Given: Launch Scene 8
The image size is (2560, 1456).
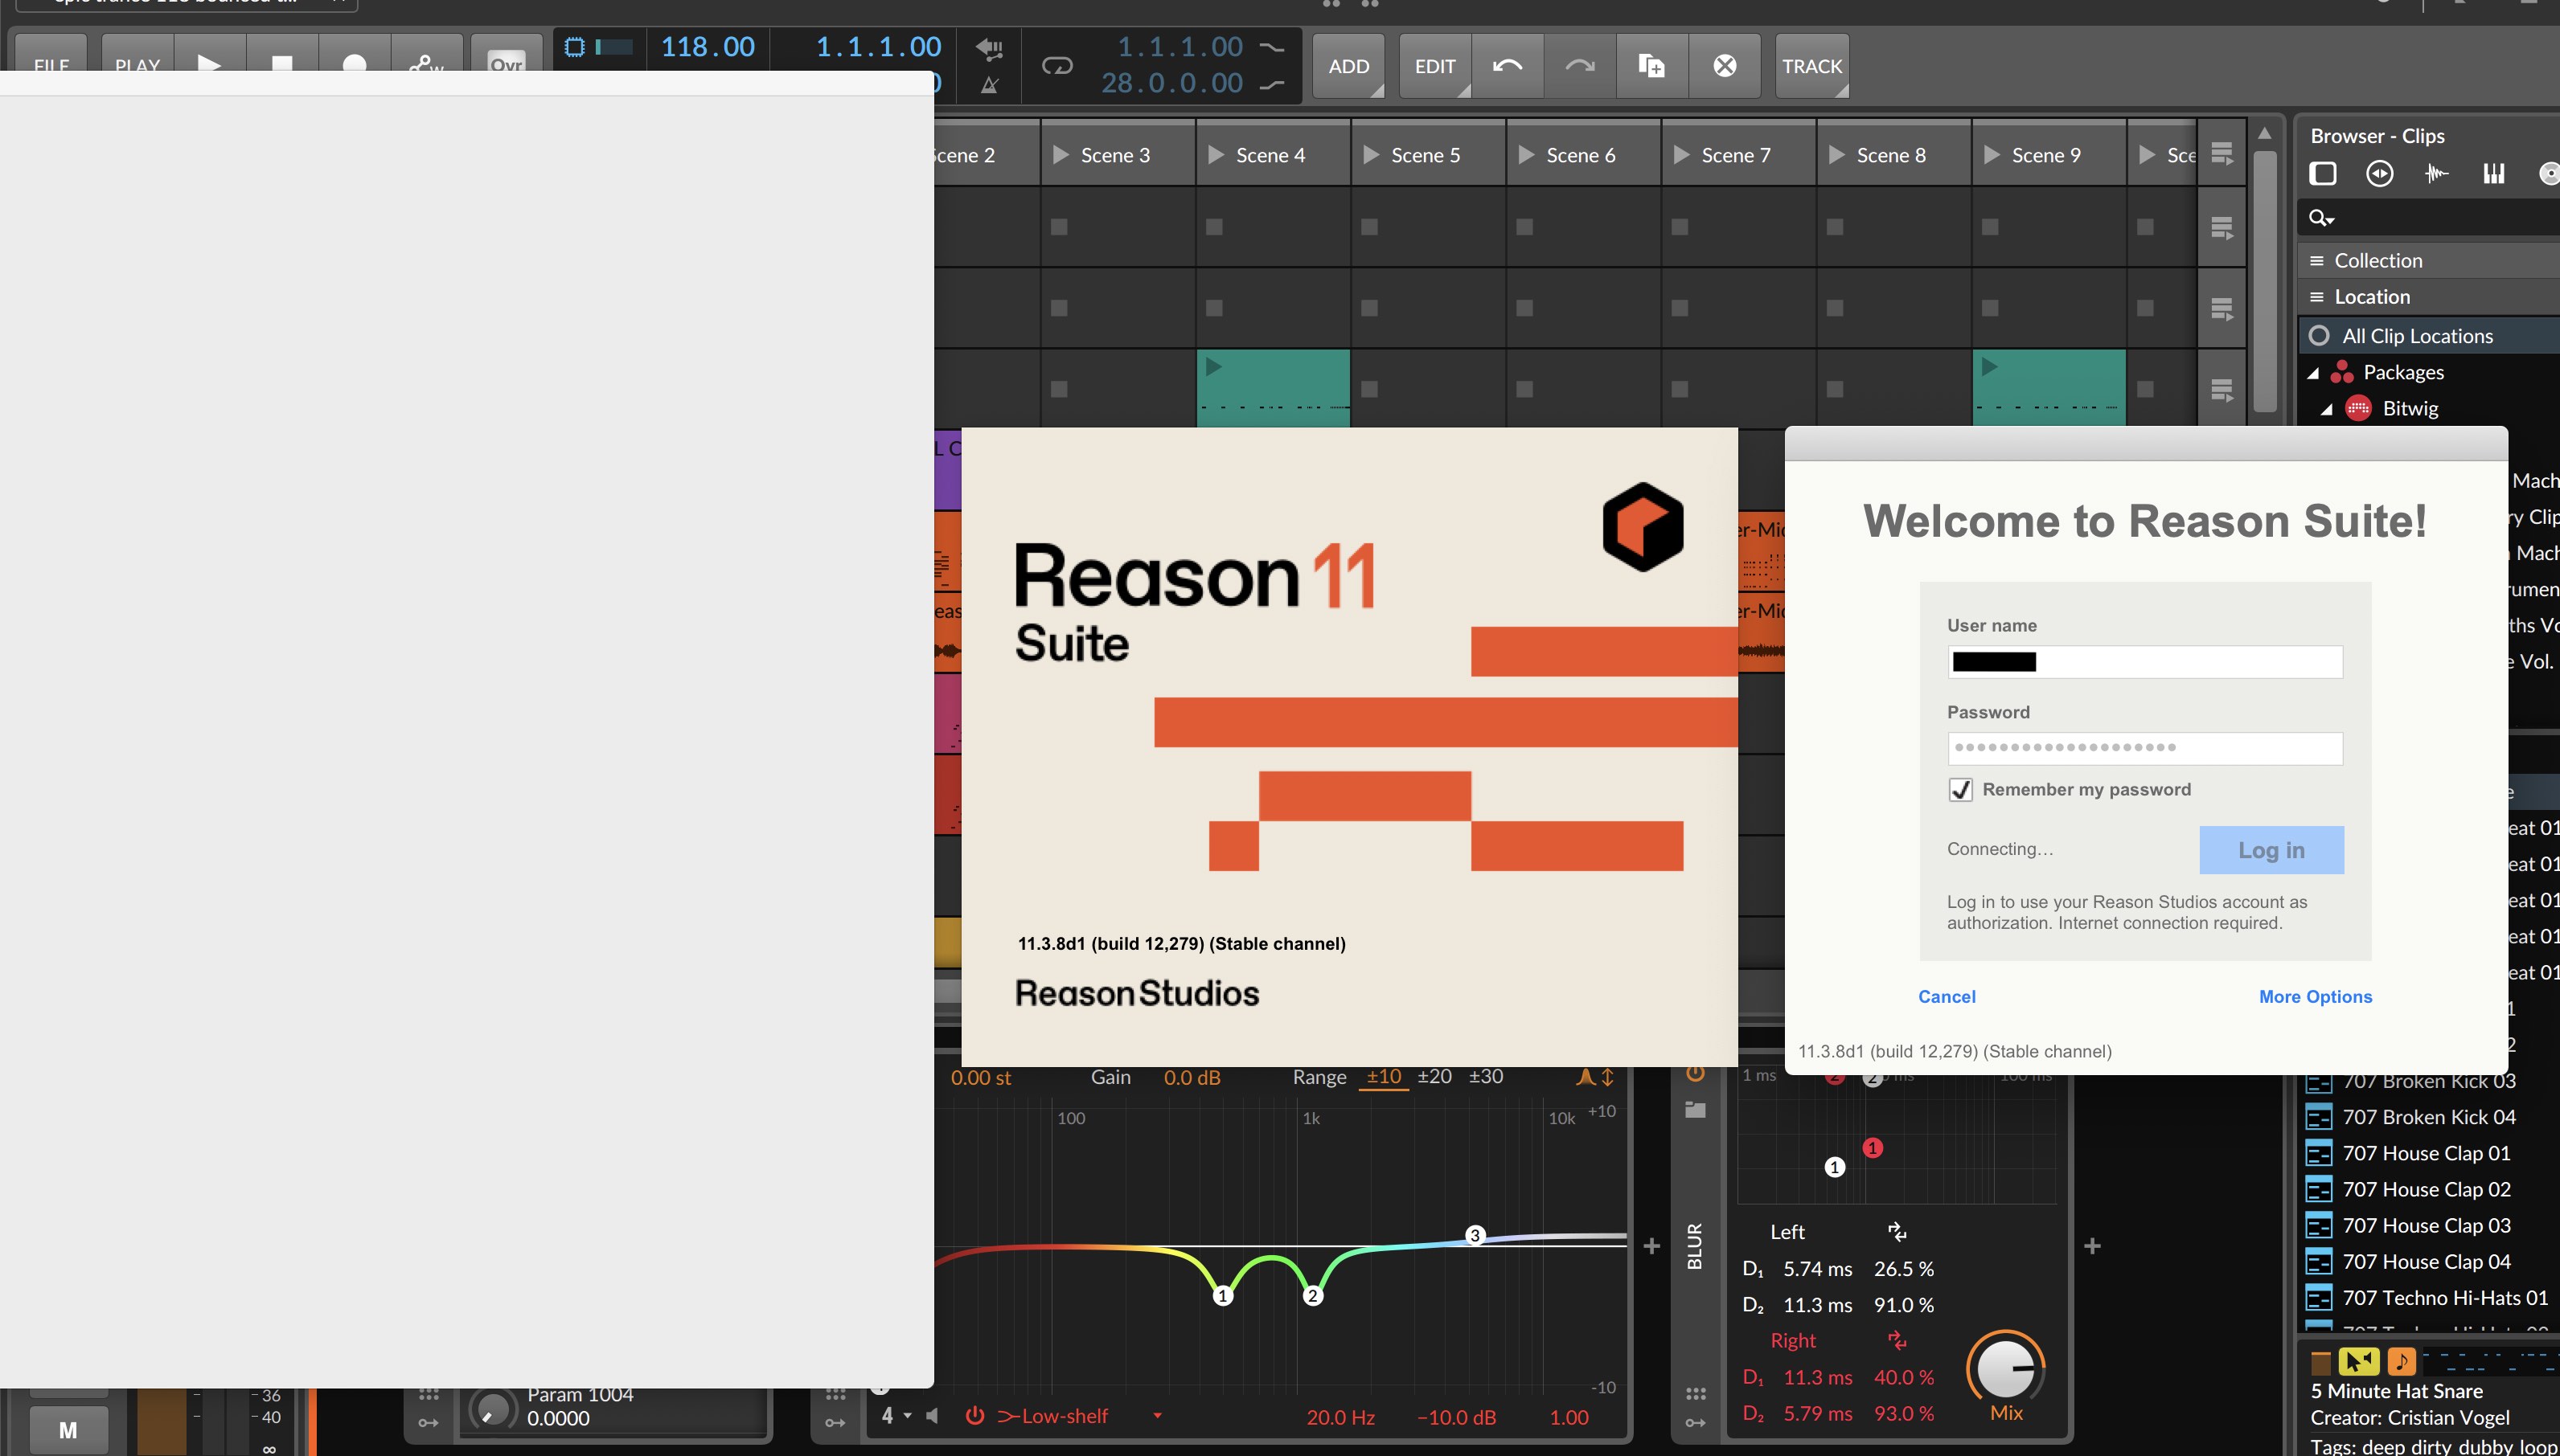Looking at the screenshot, I should point(1836,155).
